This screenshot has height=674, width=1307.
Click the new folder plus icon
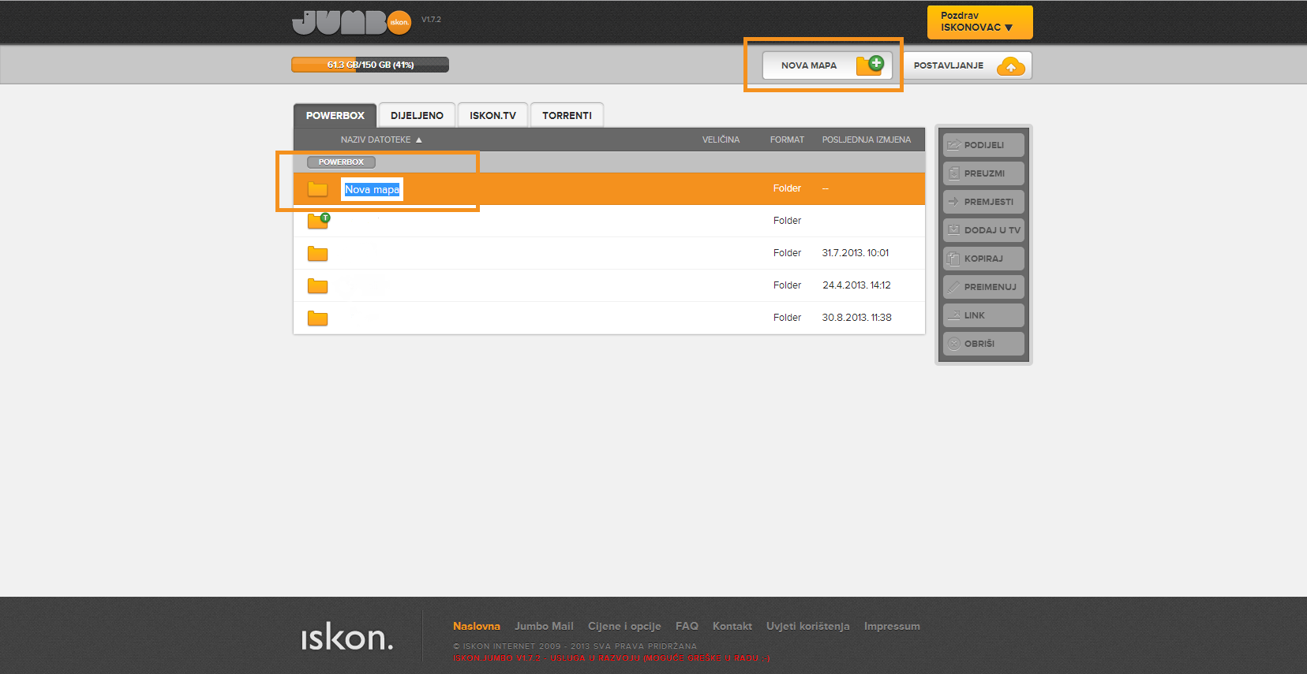870,65
